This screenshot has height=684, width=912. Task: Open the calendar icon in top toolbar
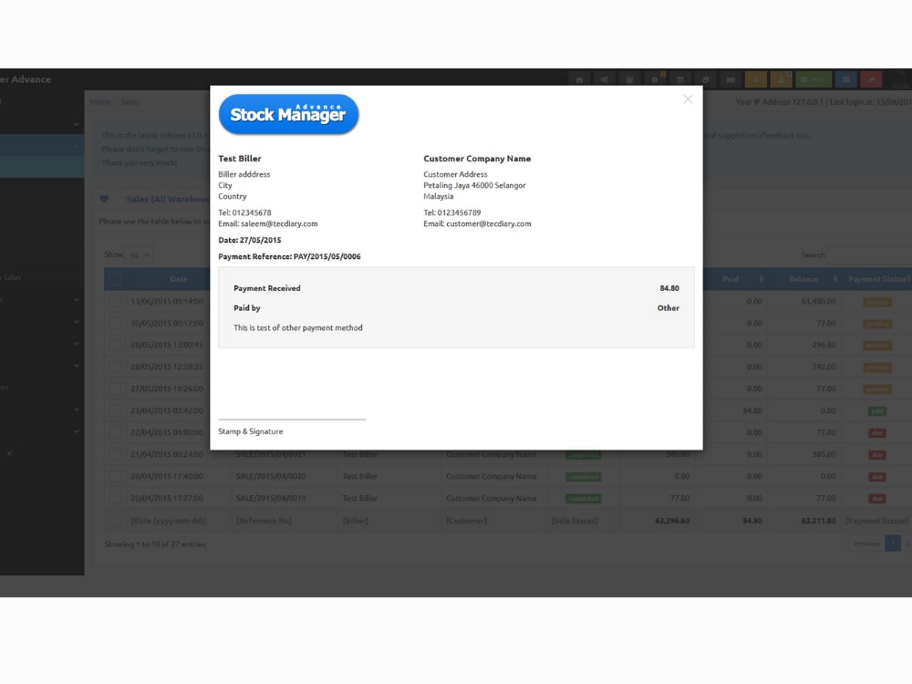pos(680,79)
